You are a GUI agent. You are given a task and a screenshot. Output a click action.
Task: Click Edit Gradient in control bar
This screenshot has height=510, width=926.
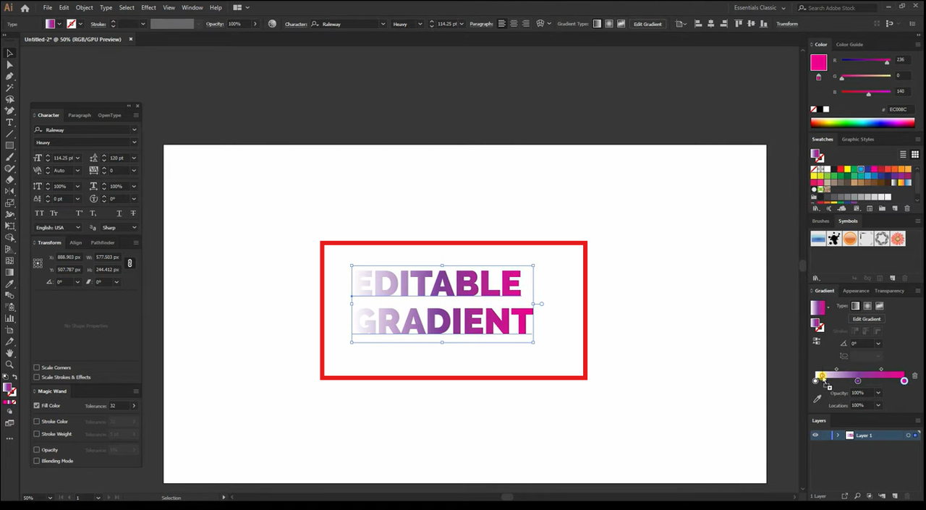coord(647,24)
